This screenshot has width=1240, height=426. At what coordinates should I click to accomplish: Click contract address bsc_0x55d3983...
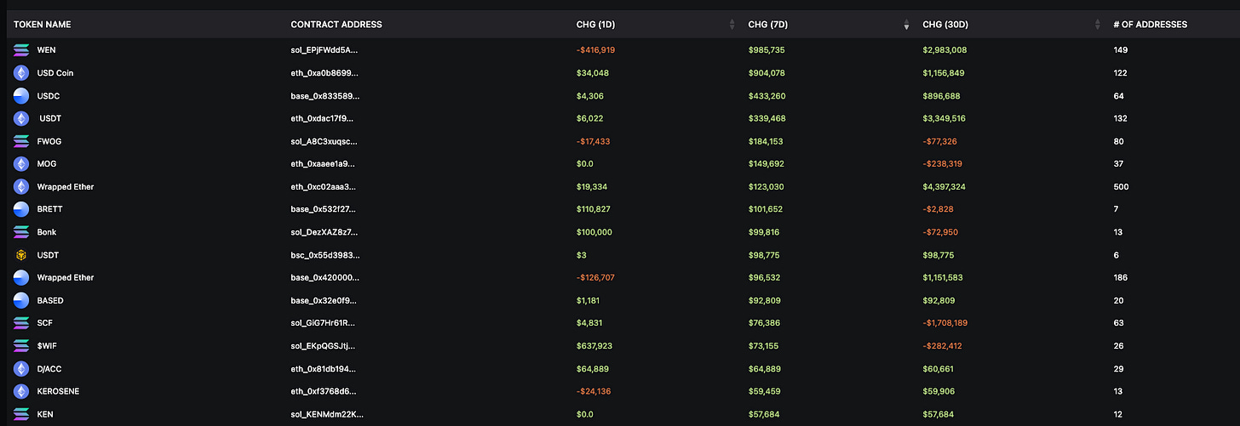[324, 255]
